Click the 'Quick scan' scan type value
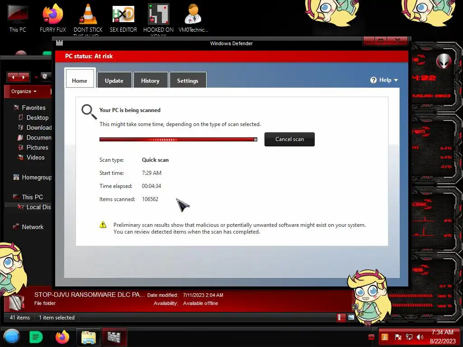The image size is (463, 347). pyautogui.click(x=156, y=160)
